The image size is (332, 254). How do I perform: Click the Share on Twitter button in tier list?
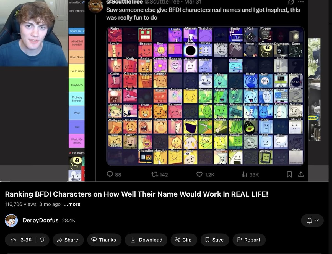pos(77,31)
